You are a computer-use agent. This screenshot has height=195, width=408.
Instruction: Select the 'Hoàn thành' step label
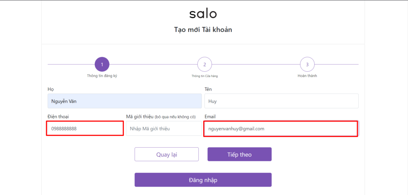tap(307, 76)
